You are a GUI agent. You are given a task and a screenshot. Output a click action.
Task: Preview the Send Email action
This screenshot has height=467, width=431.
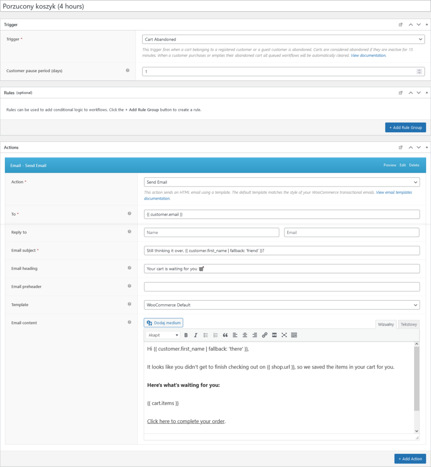pos(389,165)
